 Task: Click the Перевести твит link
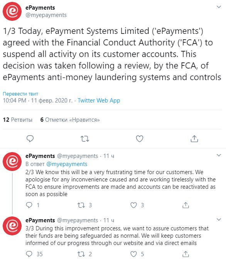[x=20, y=94]
